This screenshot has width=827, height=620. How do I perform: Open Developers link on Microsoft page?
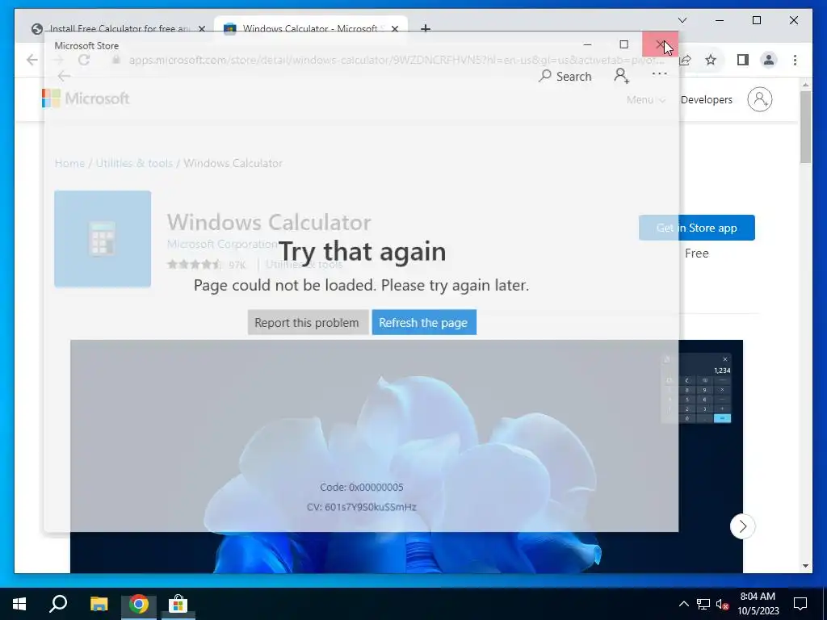pos(706,99)
